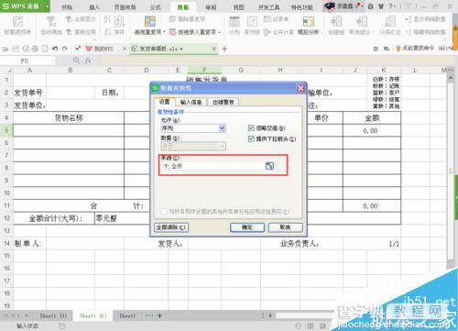Click the 金额 header cell
458x331 pixels.
click(372, 118)
